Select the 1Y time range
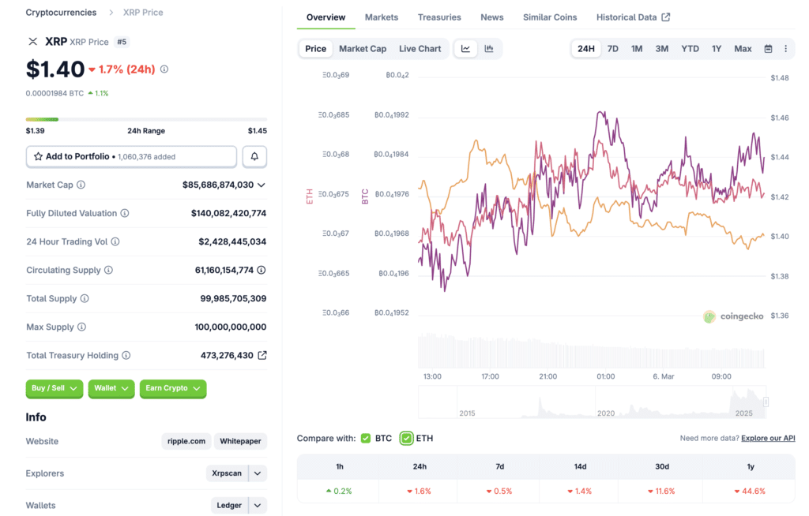 click(x=717, y=48)
